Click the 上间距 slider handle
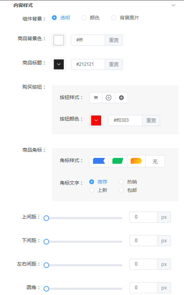The width and height of the screenshot is (184, 295). [x=46, y=218]
